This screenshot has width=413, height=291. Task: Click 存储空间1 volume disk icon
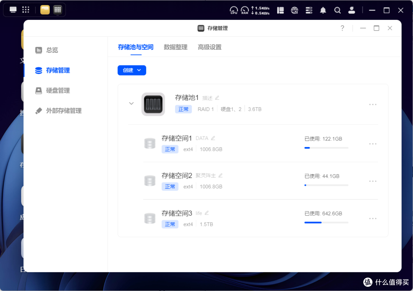pos(150,144)
